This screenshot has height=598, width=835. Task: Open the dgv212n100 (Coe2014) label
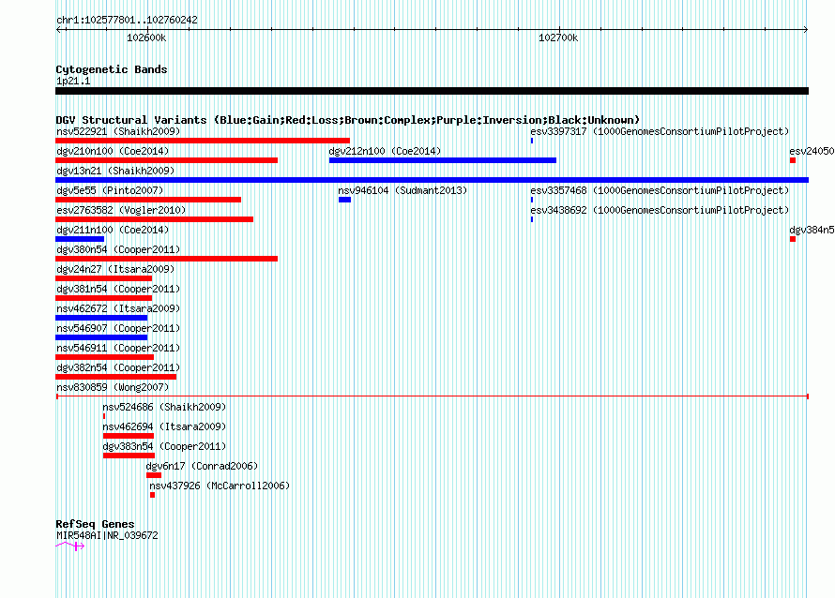tap(385, 151)
